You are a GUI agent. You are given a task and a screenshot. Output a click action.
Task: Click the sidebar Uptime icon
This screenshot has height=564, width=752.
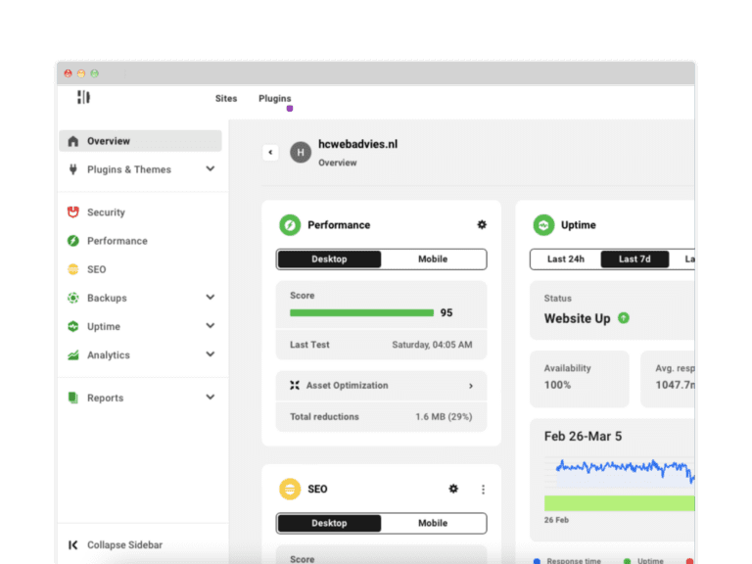[72, 327]
